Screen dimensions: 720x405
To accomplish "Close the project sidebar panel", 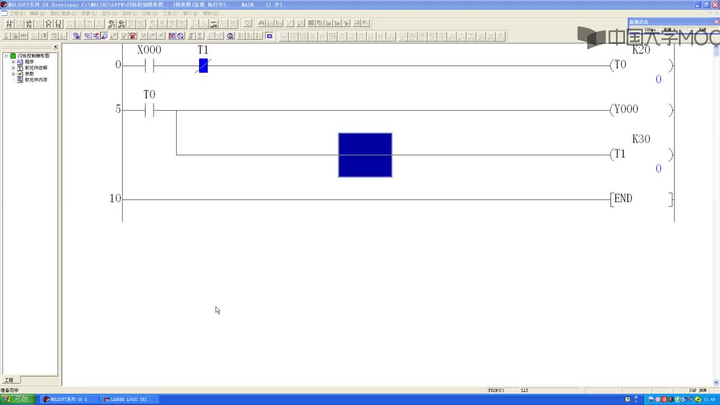I will [55, 47].
